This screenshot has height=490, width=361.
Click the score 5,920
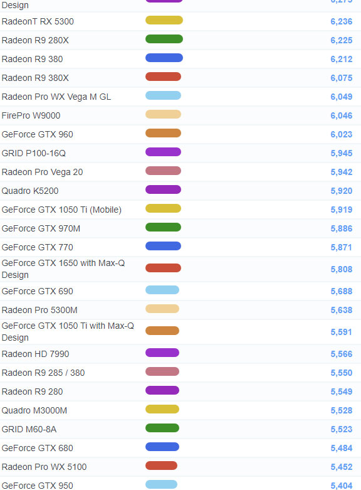342,191
